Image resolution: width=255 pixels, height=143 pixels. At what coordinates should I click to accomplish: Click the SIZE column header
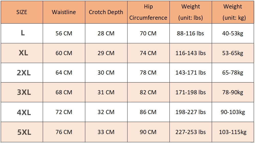click(22, 12)
